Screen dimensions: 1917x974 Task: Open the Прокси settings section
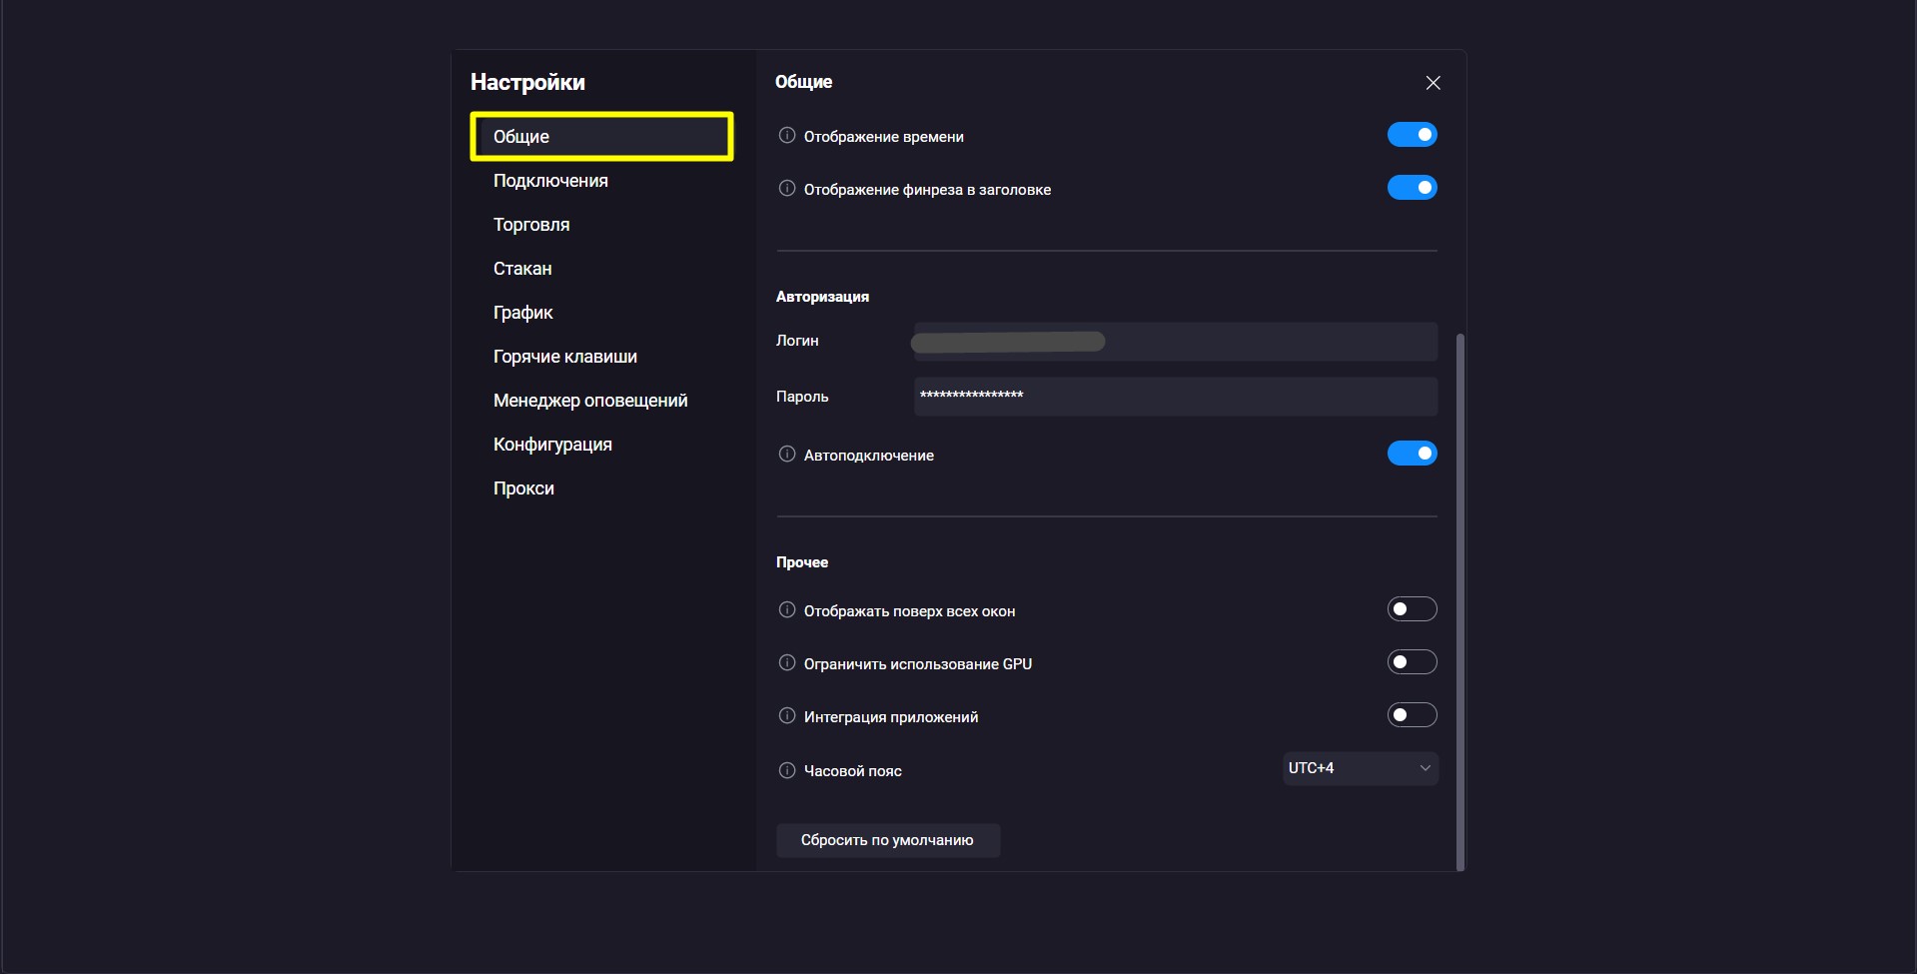(523, 488)
